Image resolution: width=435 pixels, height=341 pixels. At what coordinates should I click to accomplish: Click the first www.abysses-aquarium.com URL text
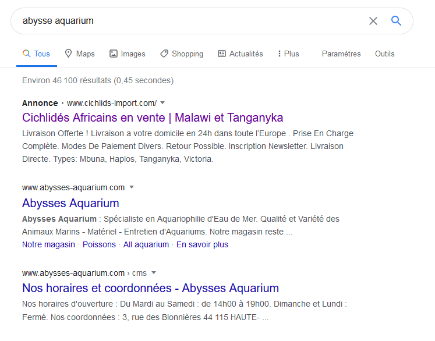point(73,187)
